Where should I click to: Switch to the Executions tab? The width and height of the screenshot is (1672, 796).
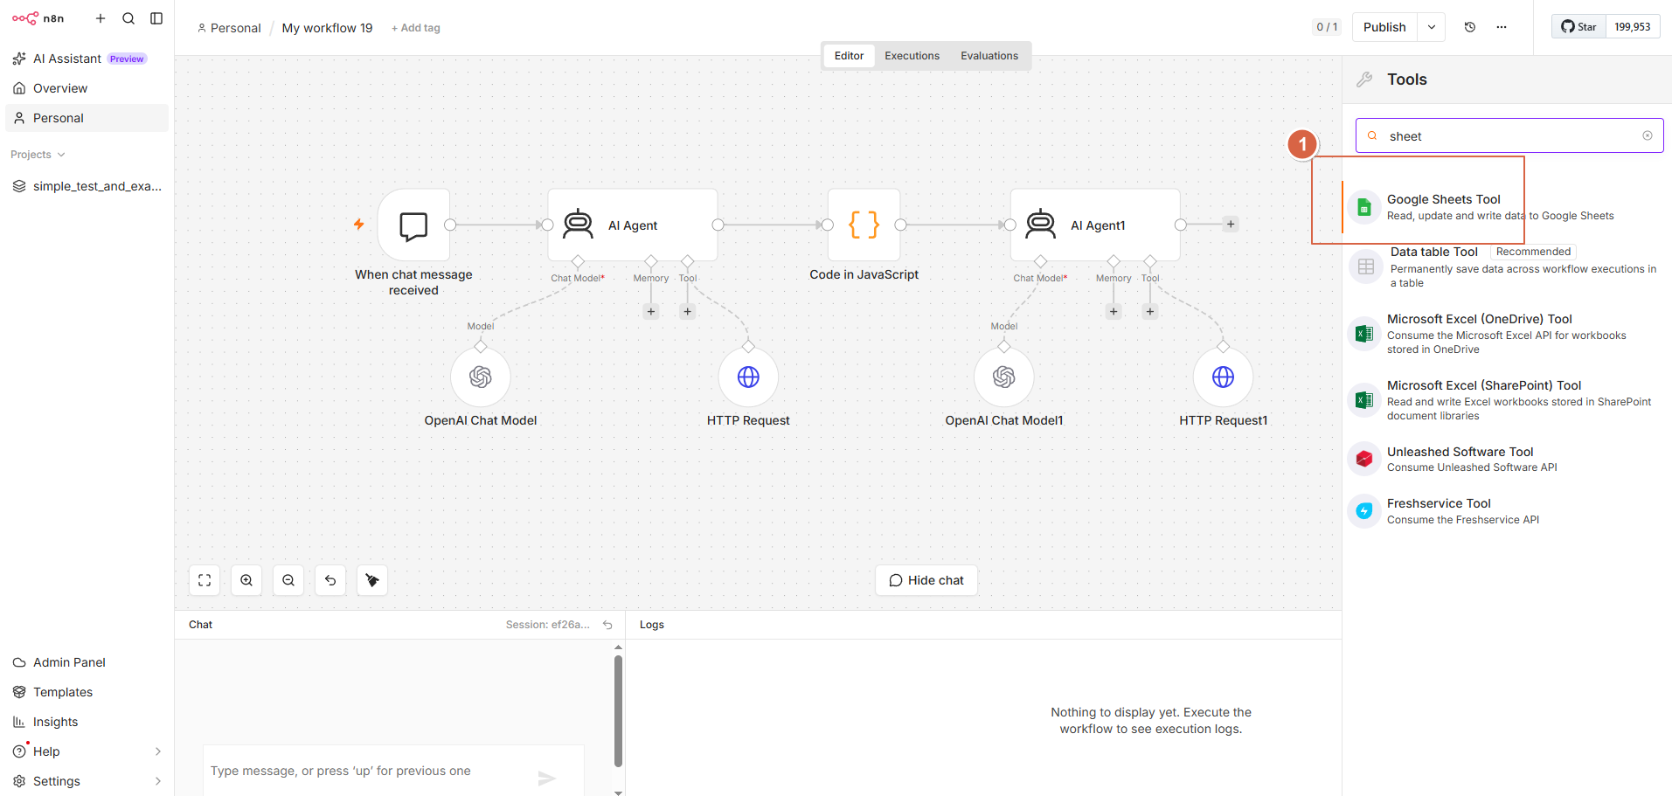point(912,56)
